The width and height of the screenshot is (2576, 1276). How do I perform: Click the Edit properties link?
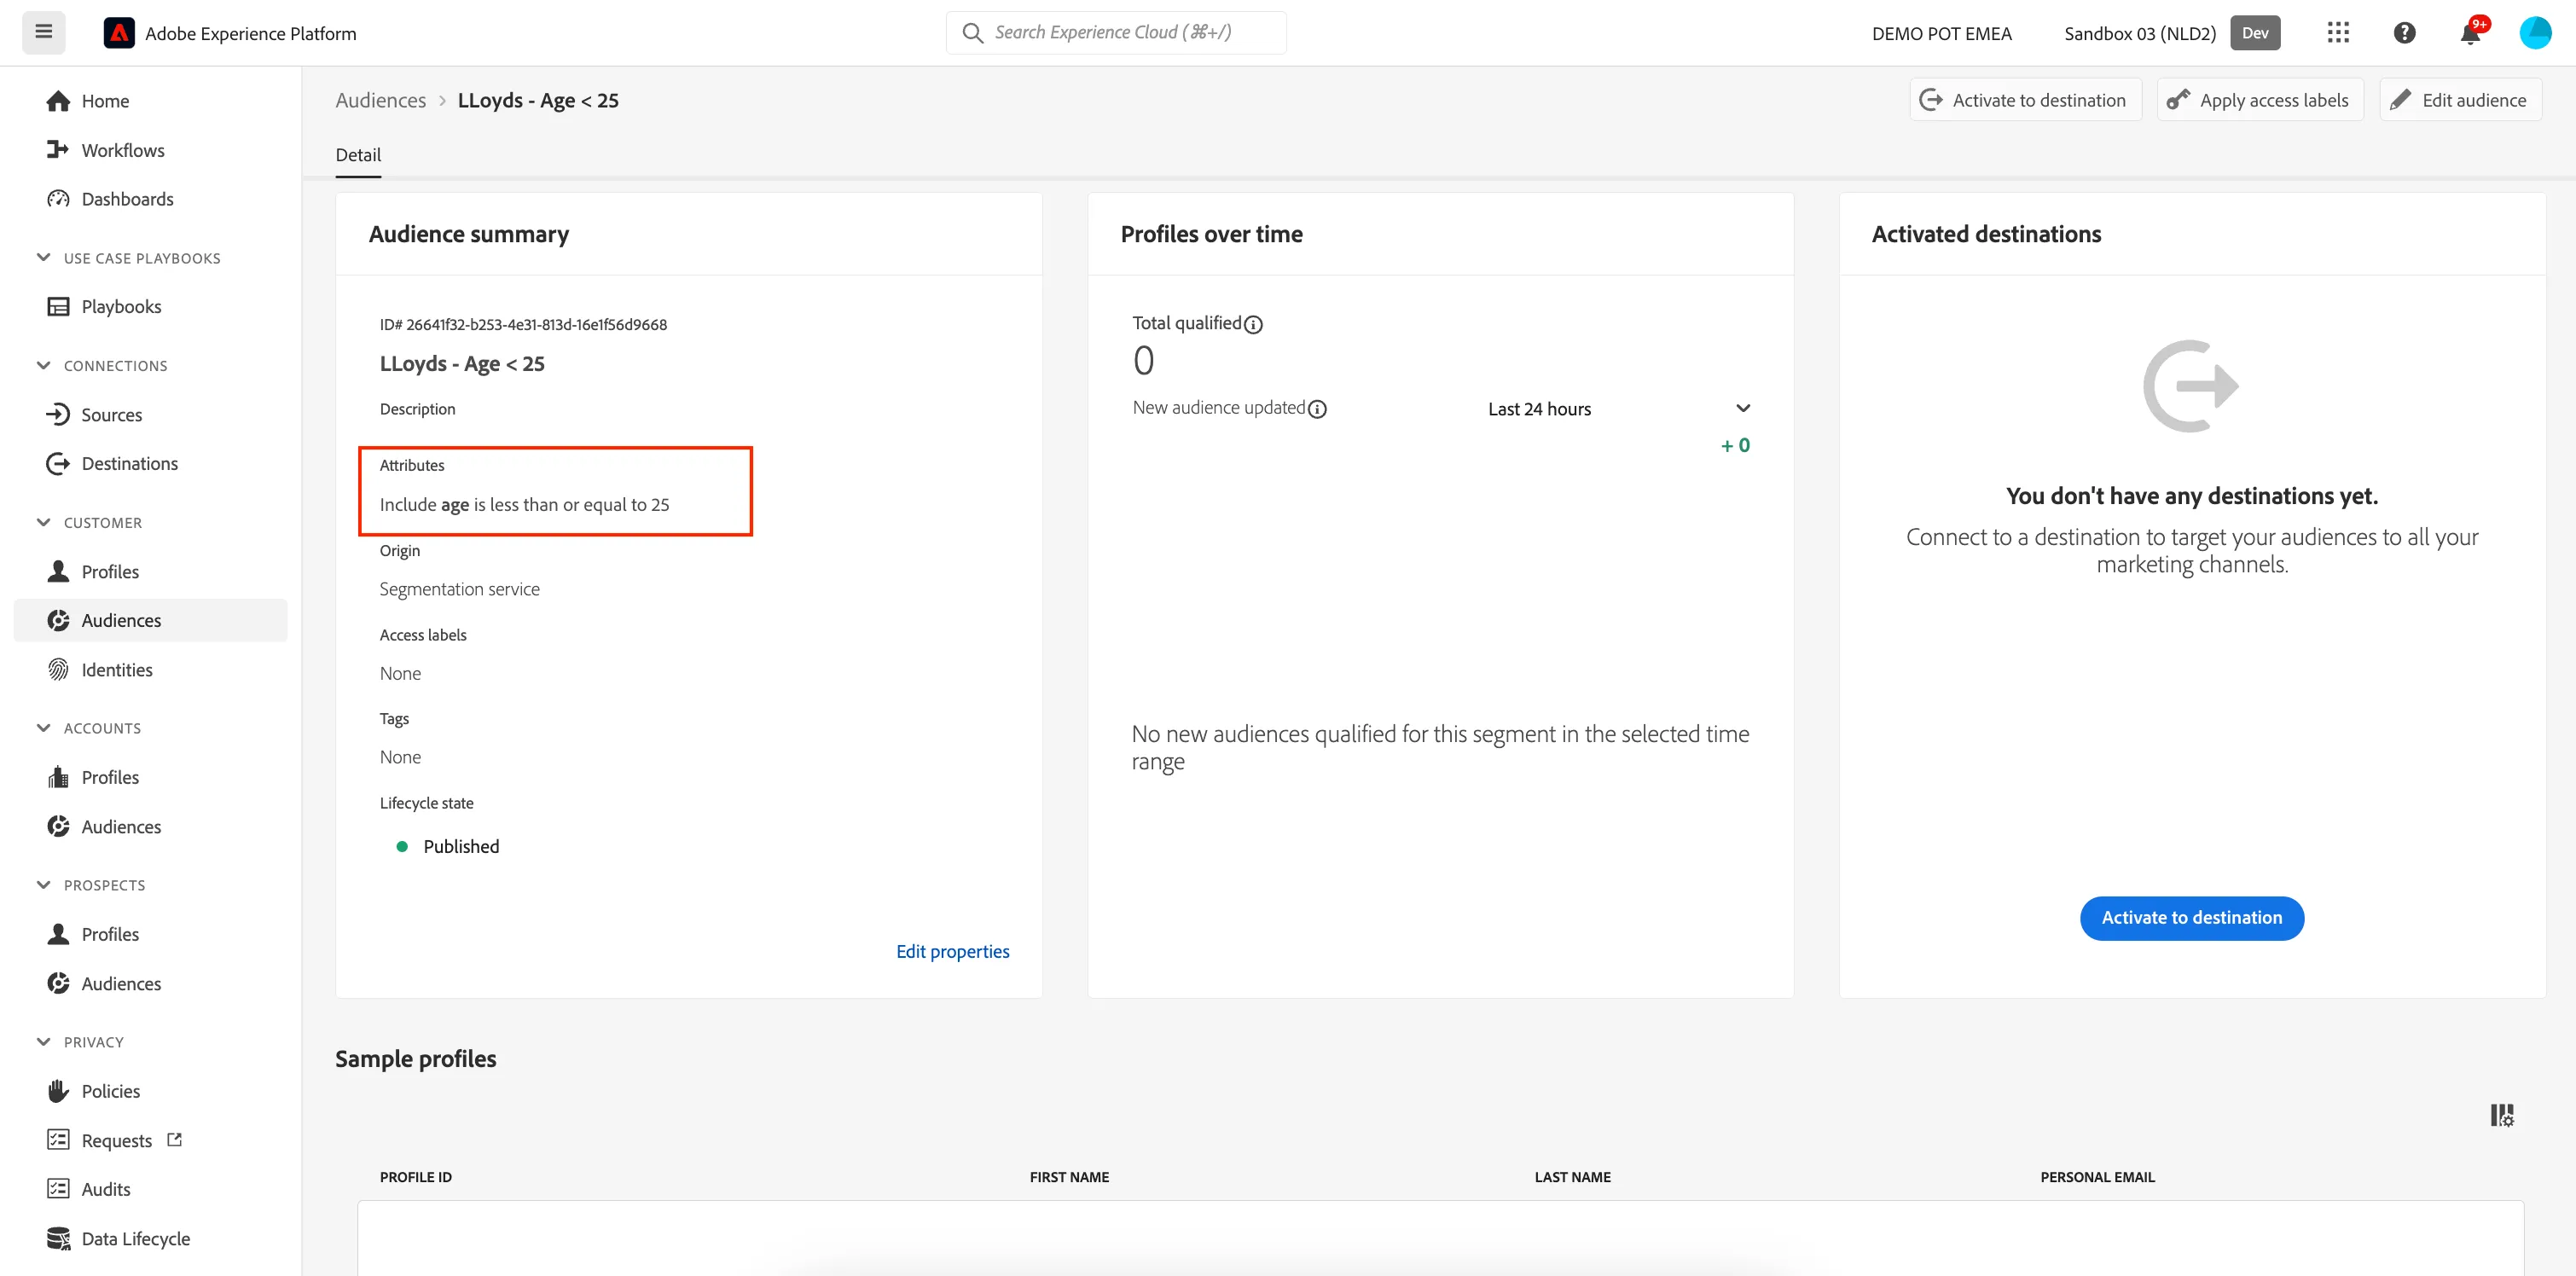tap(952, 952)
